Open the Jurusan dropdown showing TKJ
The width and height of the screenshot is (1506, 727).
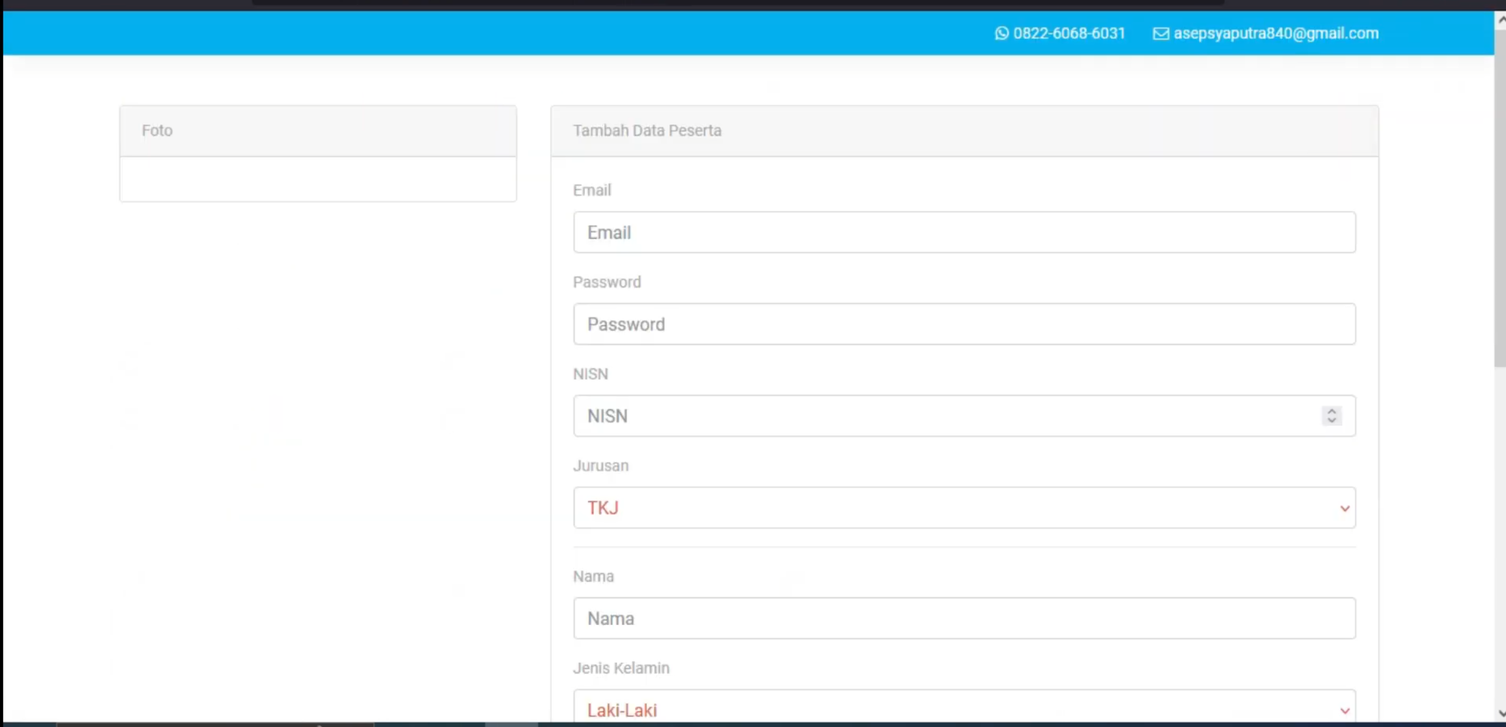click(964, 508)
